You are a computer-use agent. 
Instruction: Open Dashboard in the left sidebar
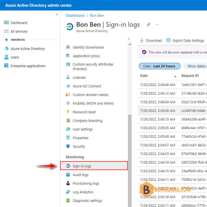(19, 23)
